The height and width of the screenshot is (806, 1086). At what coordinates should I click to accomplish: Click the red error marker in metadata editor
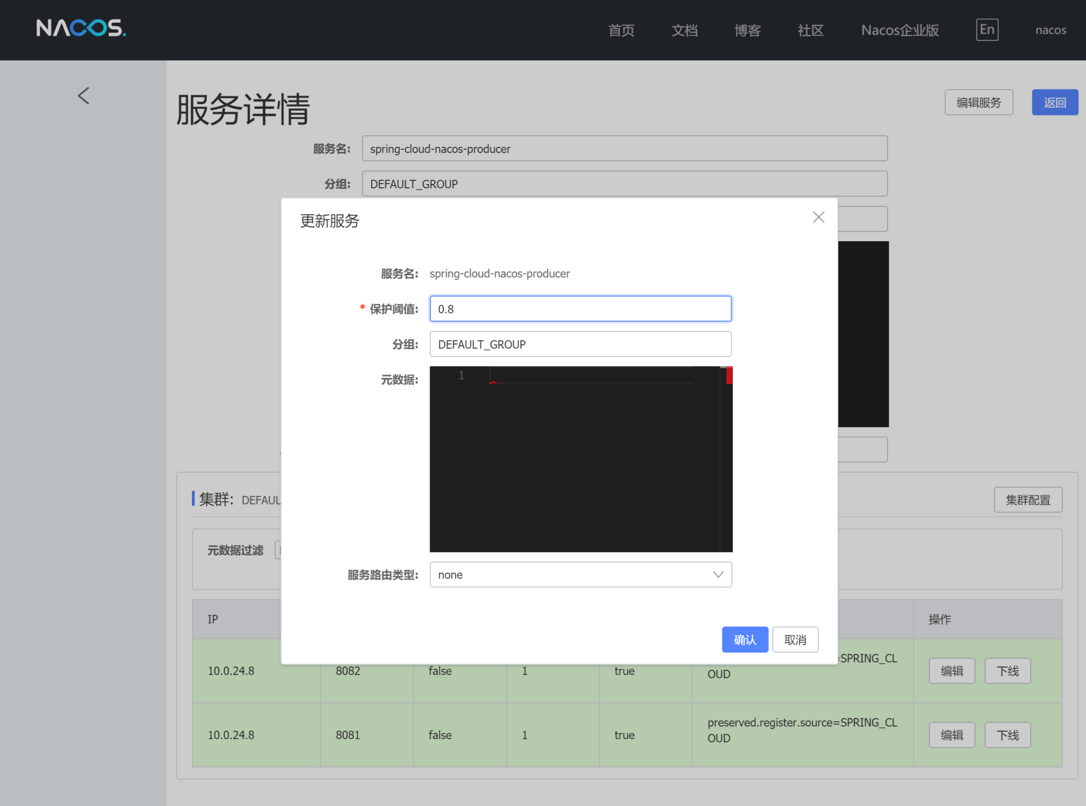click(729, 375)
